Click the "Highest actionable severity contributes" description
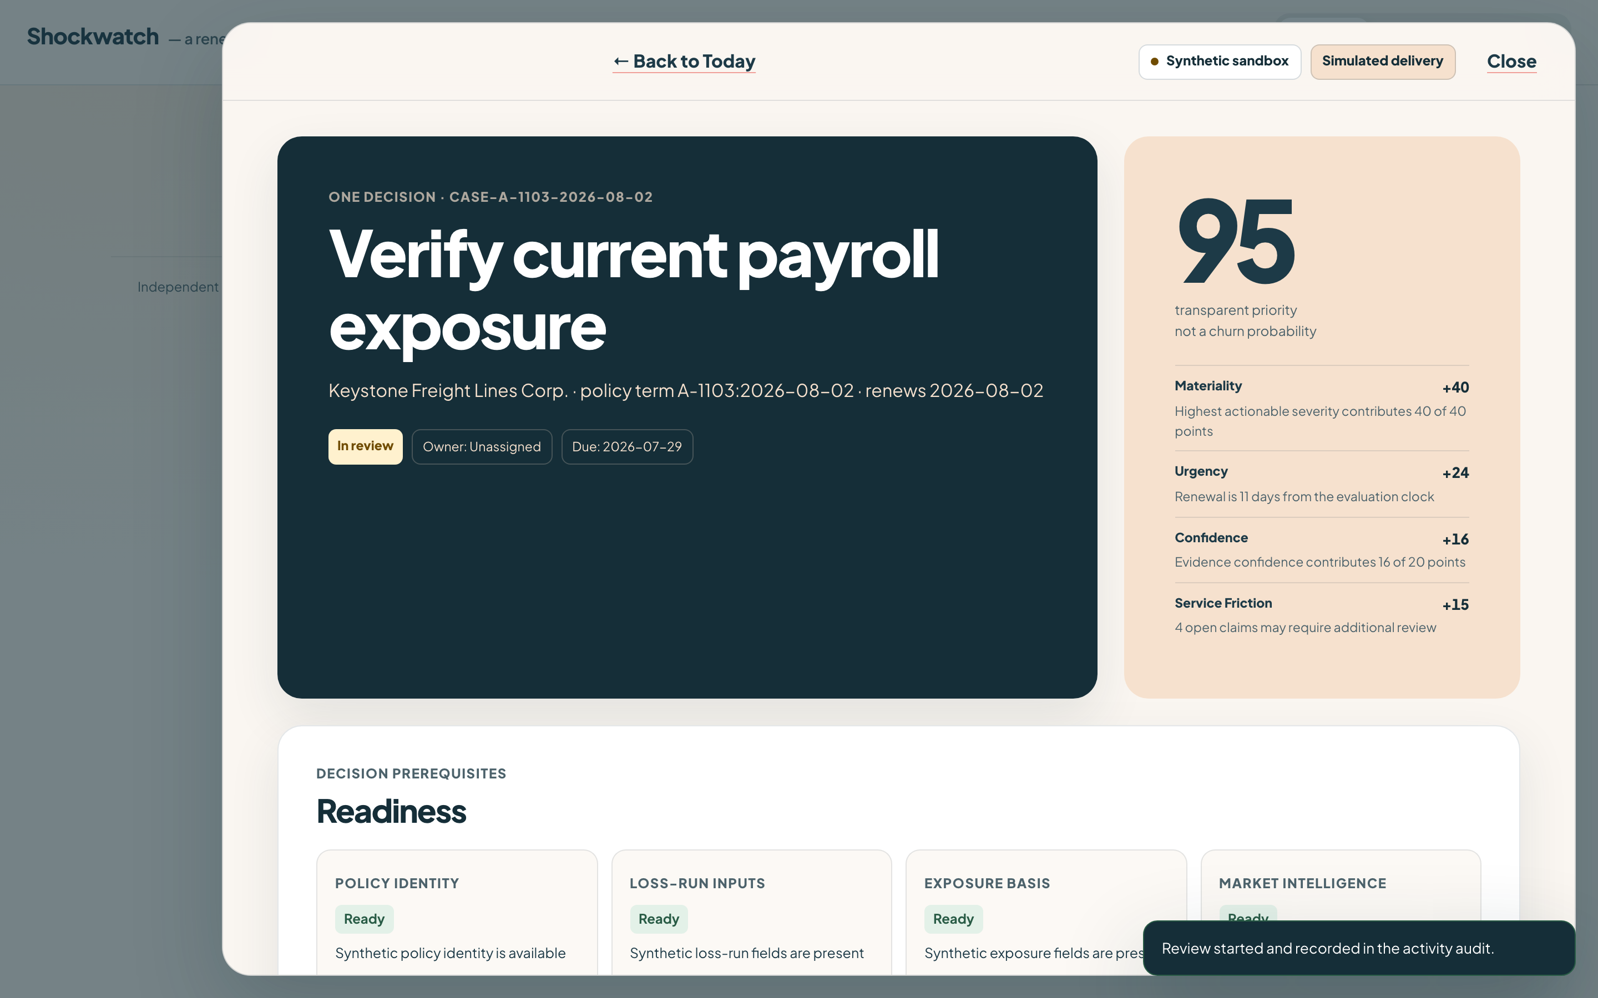 1320,421
